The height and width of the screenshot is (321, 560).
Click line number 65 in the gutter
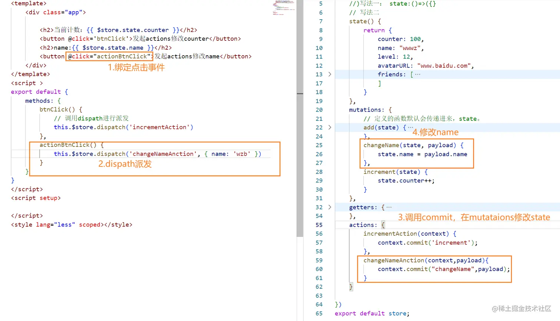point(319,314)
